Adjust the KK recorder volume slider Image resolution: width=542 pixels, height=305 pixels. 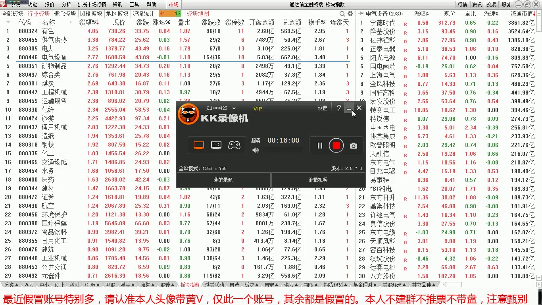pos(283,150)
